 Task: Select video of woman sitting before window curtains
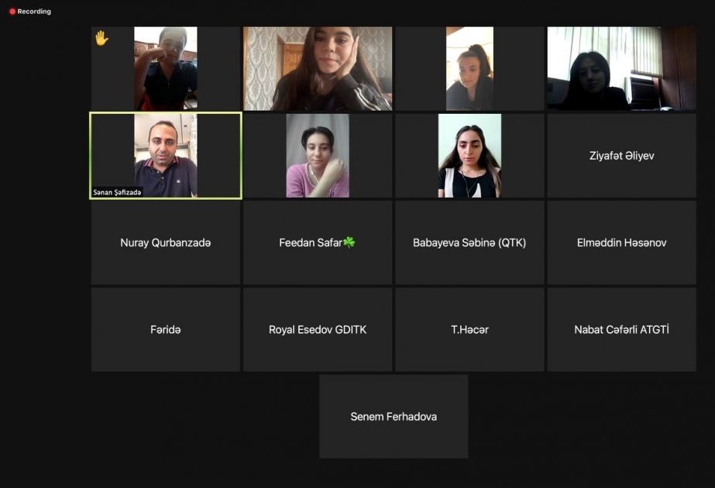(621, 68)
